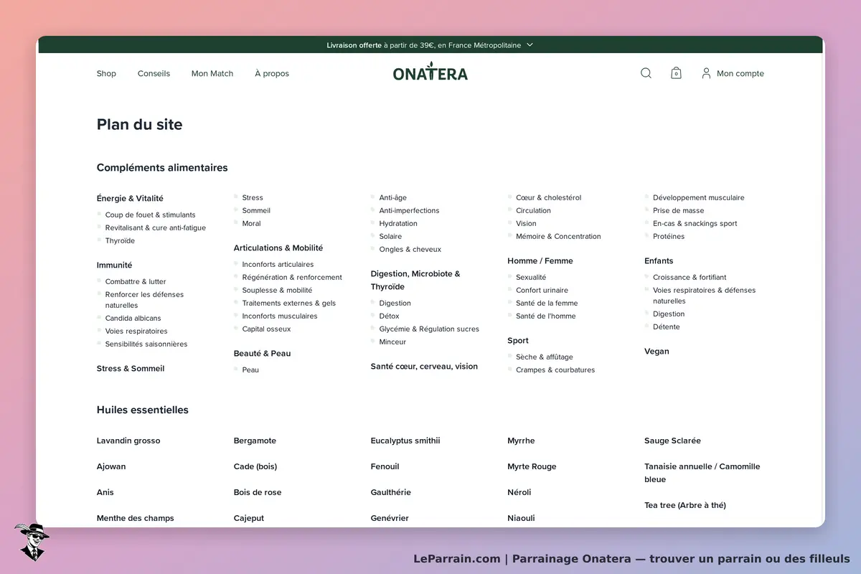
Task: Open Tanaisie annuelle / Camomille bleue link
Action: 702,473
